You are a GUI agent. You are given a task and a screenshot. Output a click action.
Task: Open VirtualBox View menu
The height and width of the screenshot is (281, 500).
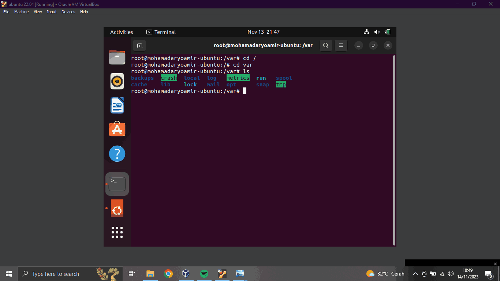click(x=38, y=12)
